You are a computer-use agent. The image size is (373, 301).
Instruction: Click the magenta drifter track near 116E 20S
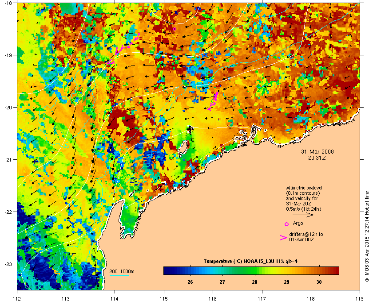point(214,100)
